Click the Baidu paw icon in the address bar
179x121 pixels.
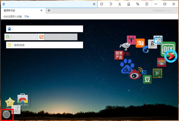[x=4, y=4]
